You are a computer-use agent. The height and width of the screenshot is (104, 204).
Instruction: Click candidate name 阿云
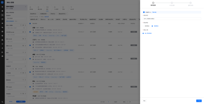coord(34,81)
